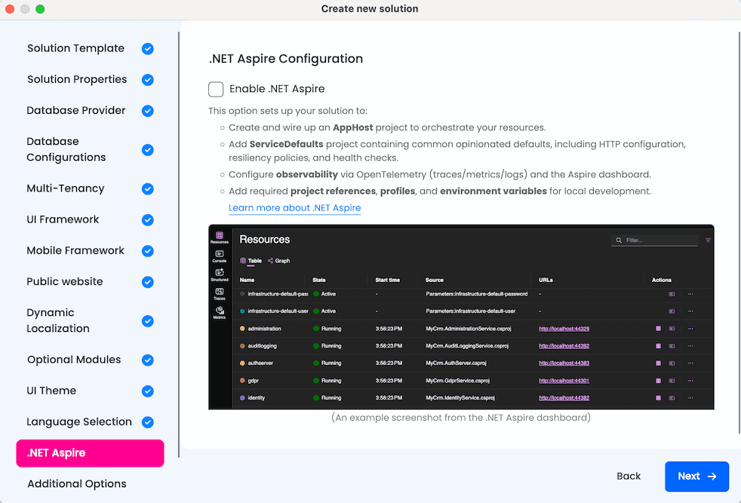Open the Metrics panel icon
The height and width of the screenshot is (503, 741).
[x=220, y=310]
